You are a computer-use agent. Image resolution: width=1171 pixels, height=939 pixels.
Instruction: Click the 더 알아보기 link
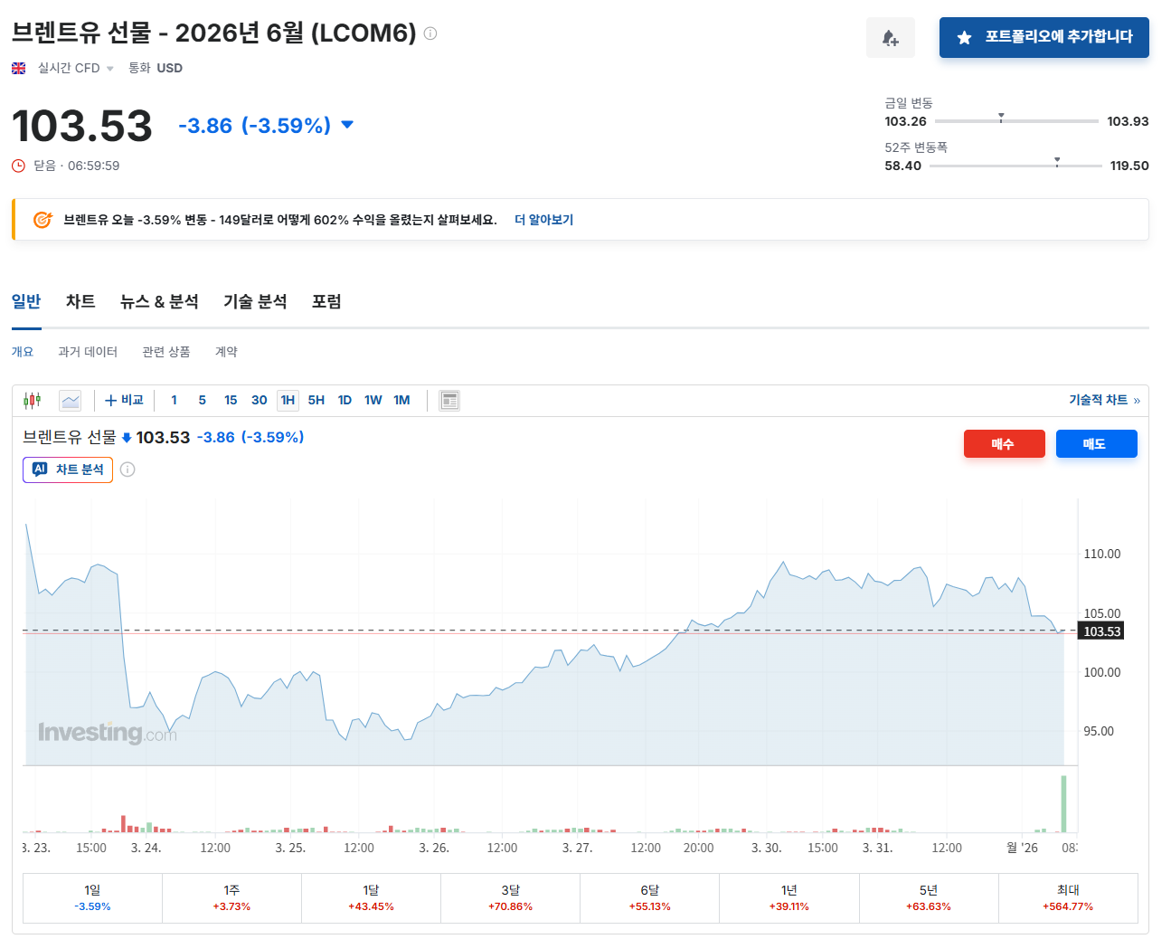point(543,220)
